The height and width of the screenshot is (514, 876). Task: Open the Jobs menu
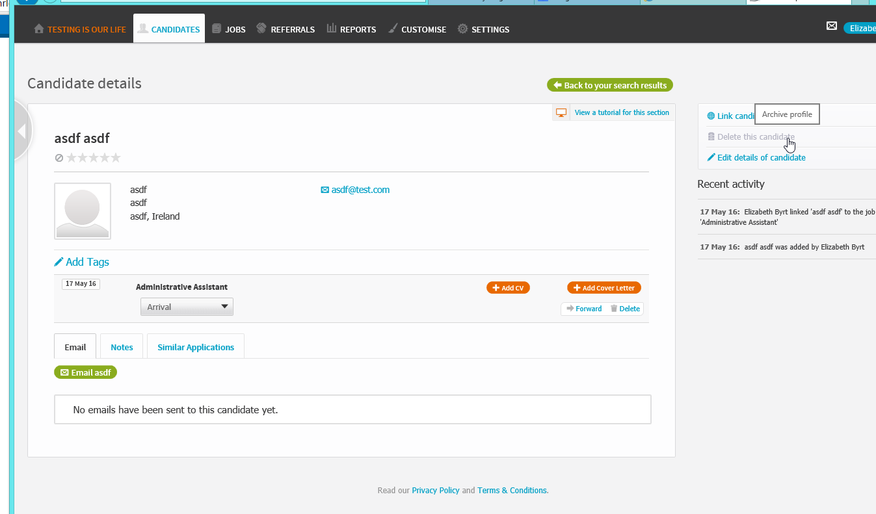click(x=228, y=29)
